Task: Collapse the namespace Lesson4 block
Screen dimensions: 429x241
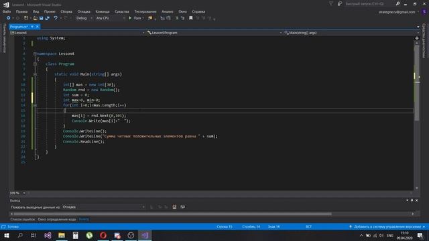Action: (x=35, y=54)
